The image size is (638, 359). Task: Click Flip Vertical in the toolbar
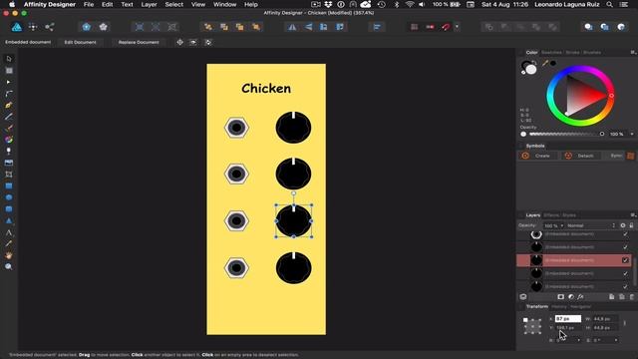[x=308, y=27]
